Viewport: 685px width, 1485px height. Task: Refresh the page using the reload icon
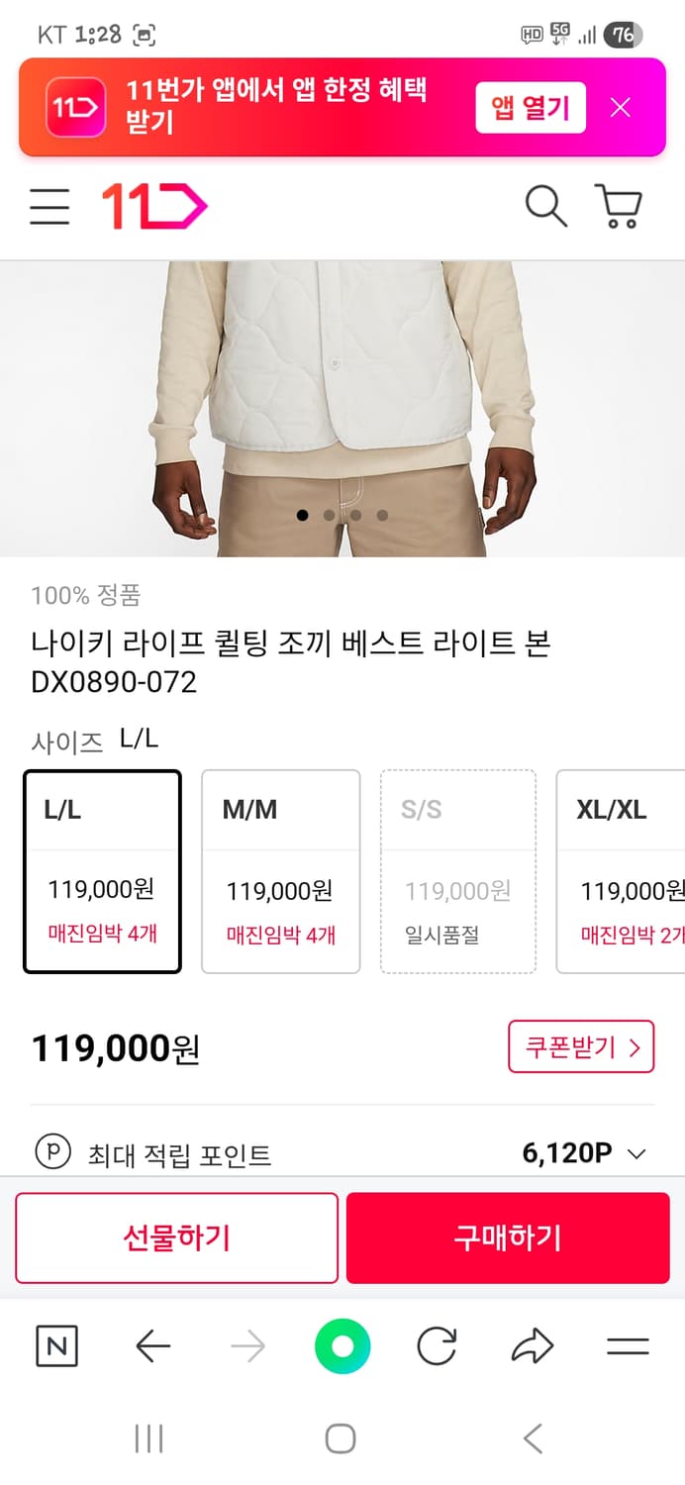(x=437, y=1345)
